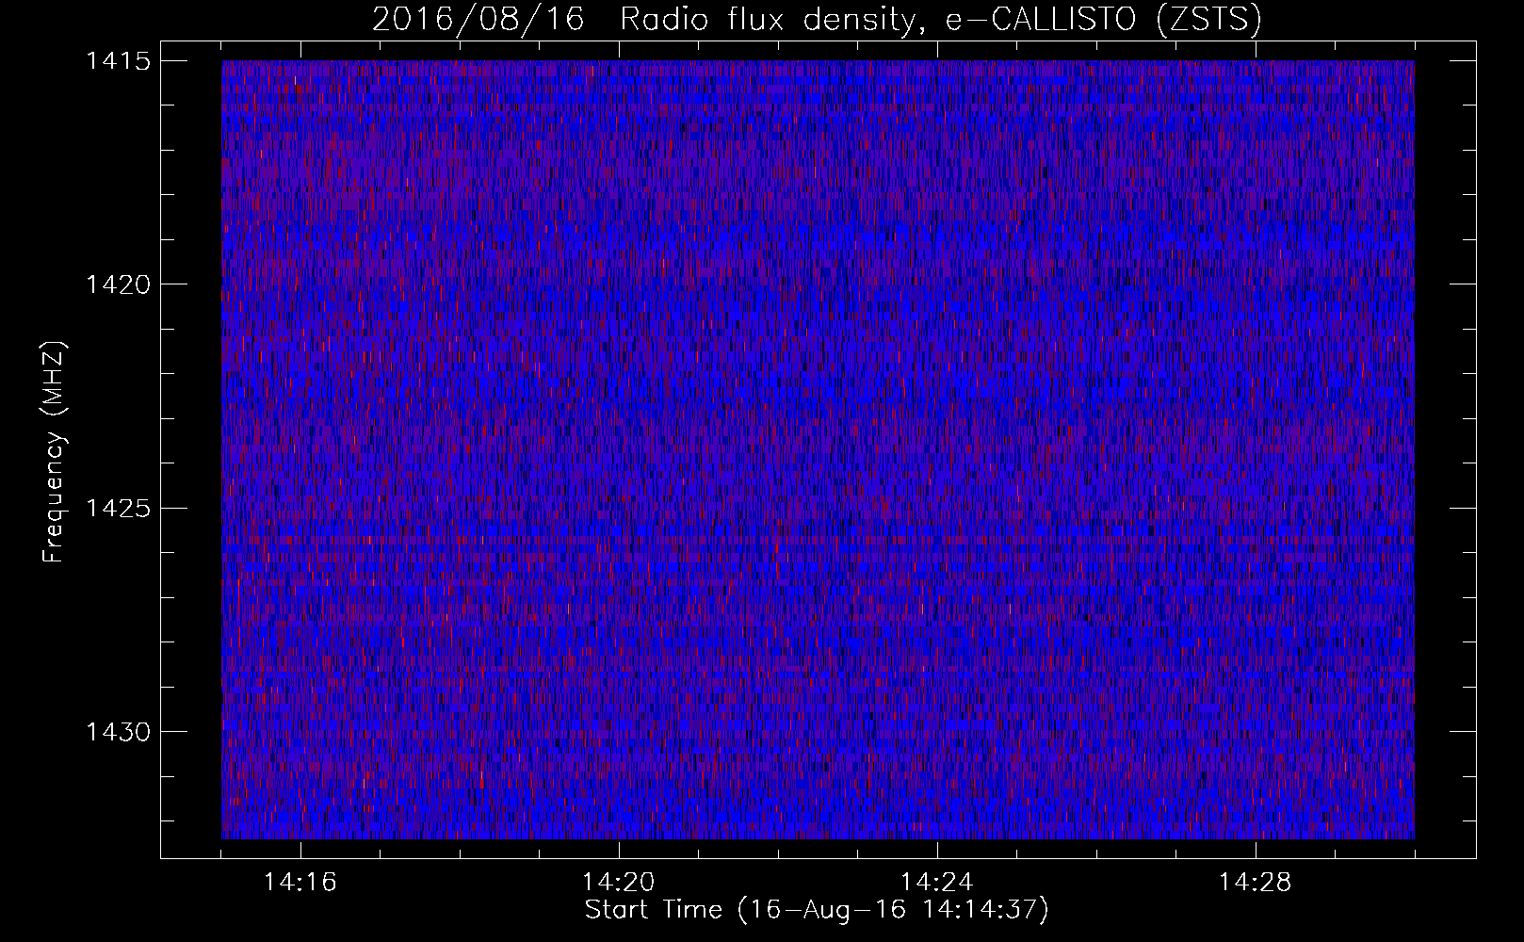The image size is (1524, 942).
Task: Click the 1415 frequency tick label
Action: click(x=118, y=61)
